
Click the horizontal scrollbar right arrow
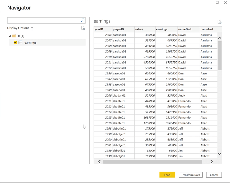(x=212, y=162)
